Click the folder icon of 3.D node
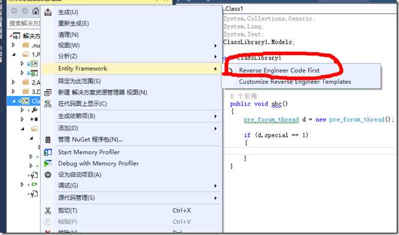This screenshot has height=235, width=399. click(26, 91)
